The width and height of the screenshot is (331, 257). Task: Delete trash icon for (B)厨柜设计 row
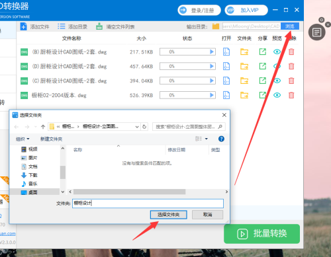(291, 52)
